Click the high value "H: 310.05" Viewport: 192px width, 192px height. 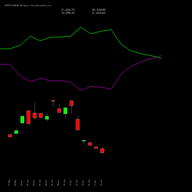pos(99,10)
